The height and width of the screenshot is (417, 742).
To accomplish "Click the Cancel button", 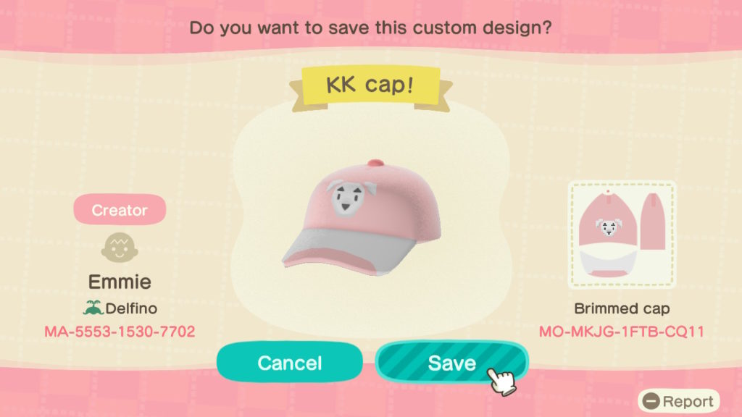I will coord(290,363).
